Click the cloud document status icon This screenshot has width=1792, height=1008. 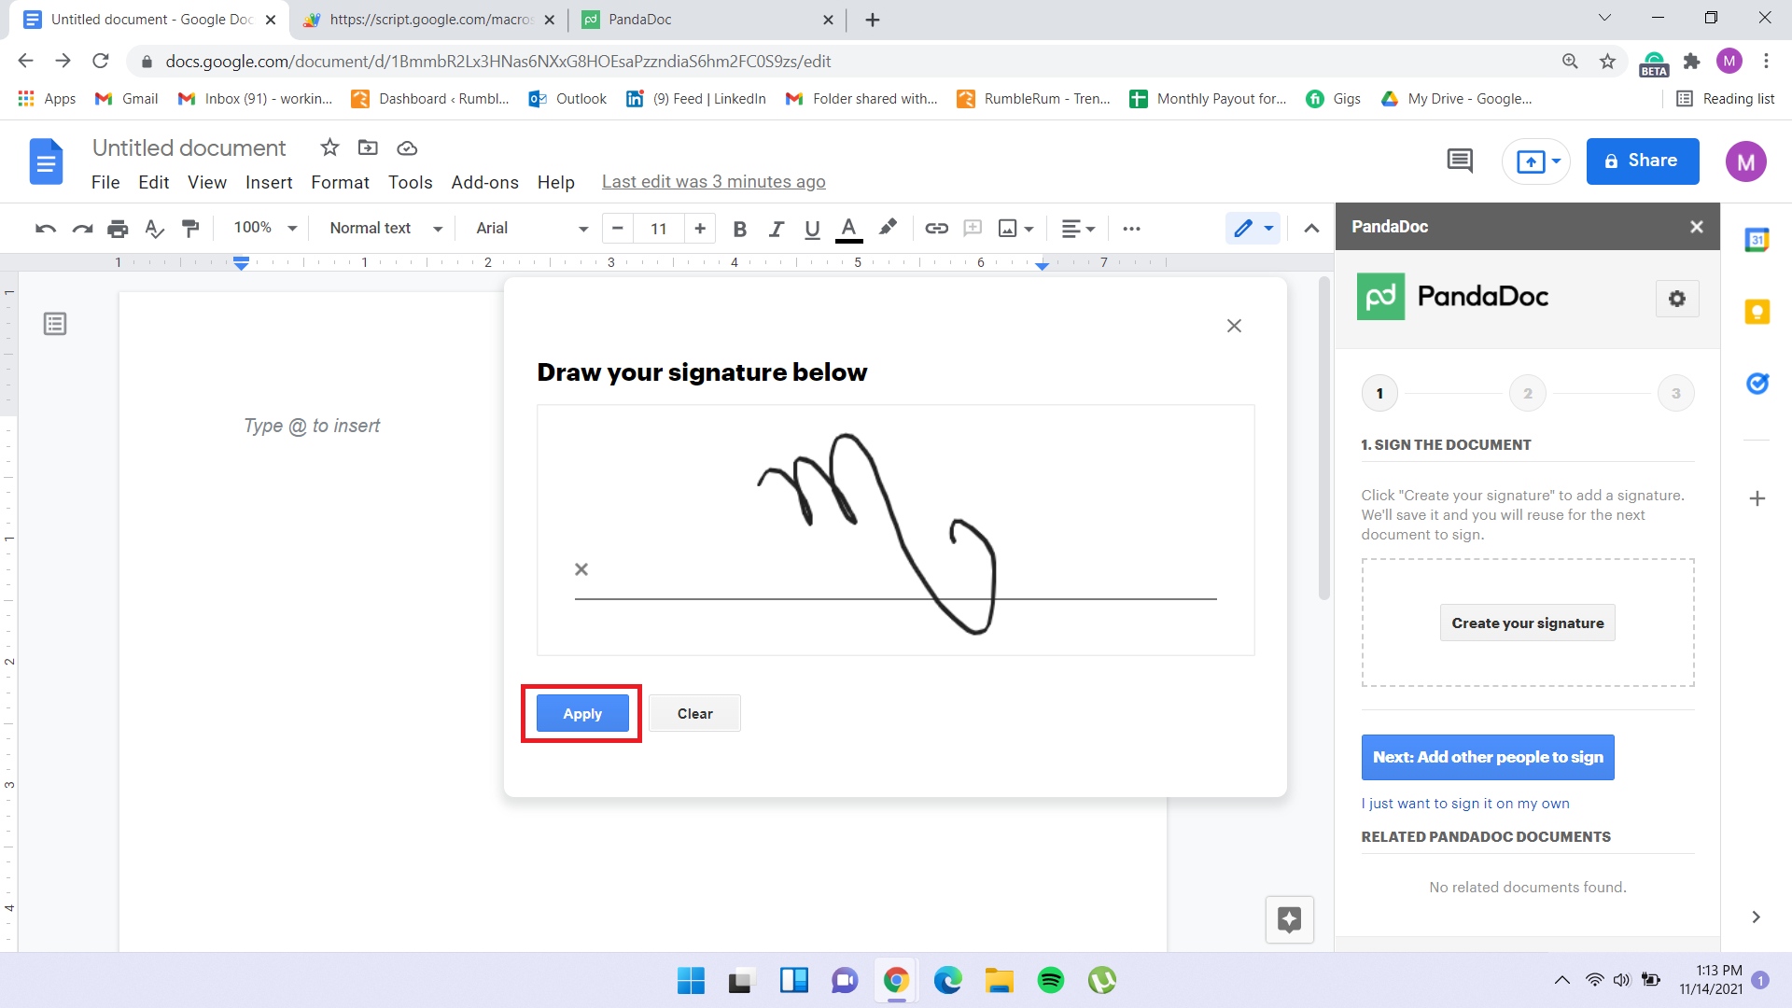[x=406, y=147]
